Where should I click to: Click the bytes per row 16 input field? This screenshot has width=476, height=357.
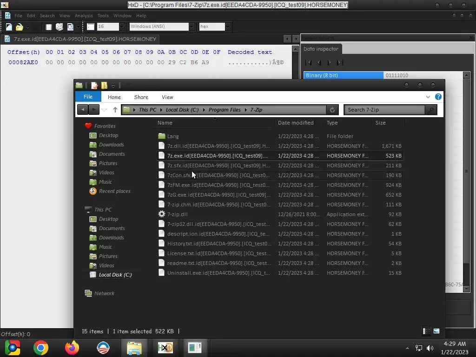(x=108, y=26)
